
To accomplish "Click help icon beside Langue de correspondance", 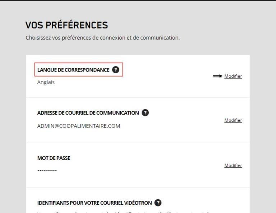I will pos(115,70).
